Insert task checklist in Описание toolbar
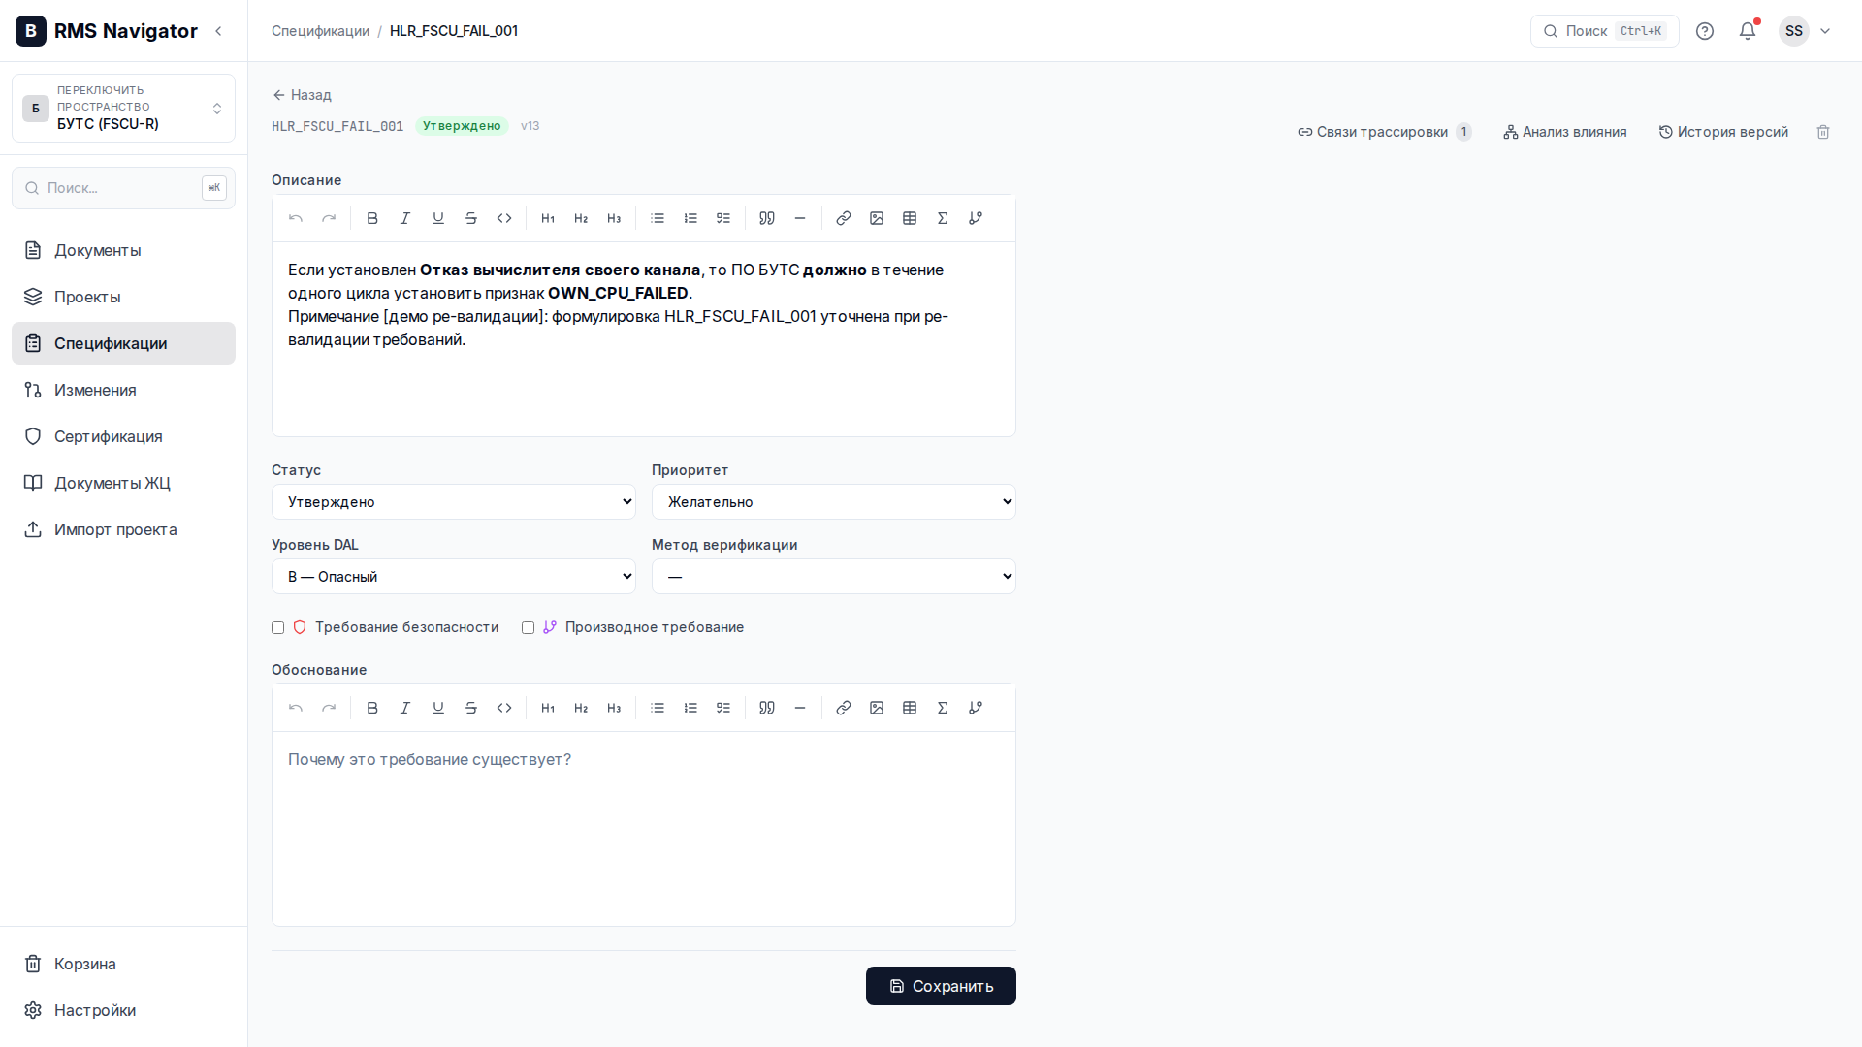This screenshot has height=1047, width=1862. point(723,218)
